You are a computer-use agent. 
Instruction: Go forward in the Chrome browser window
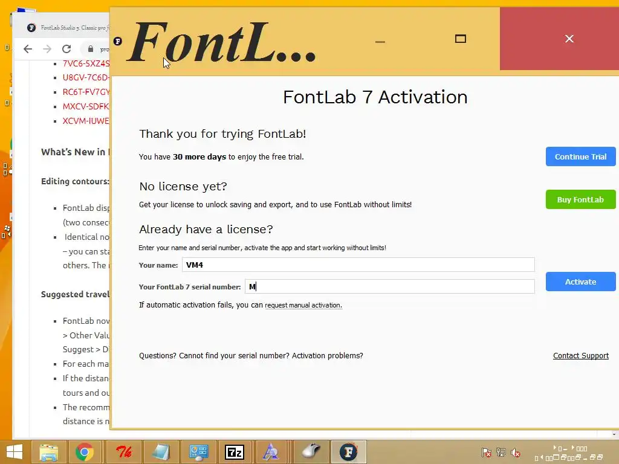coord(47,49)
